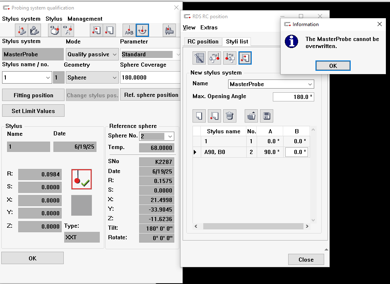This screenshot has height=284, width=390.
Task: Click the Change stylus pos. button
Action: (92, 95)
